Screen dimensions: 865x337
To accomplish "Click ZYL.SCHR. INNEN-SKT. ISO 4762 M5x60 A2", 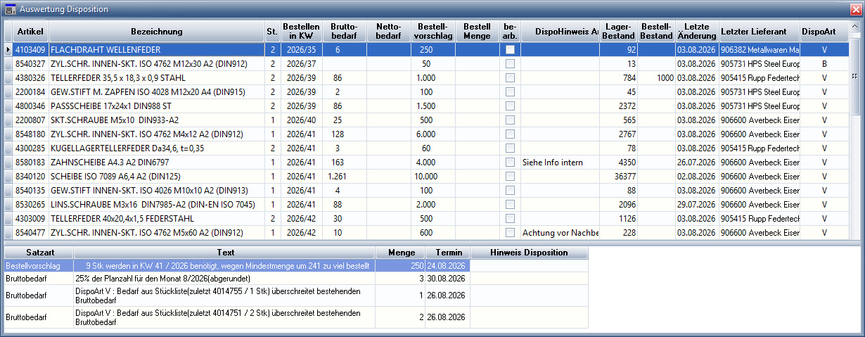I will (x=147, y=233).
